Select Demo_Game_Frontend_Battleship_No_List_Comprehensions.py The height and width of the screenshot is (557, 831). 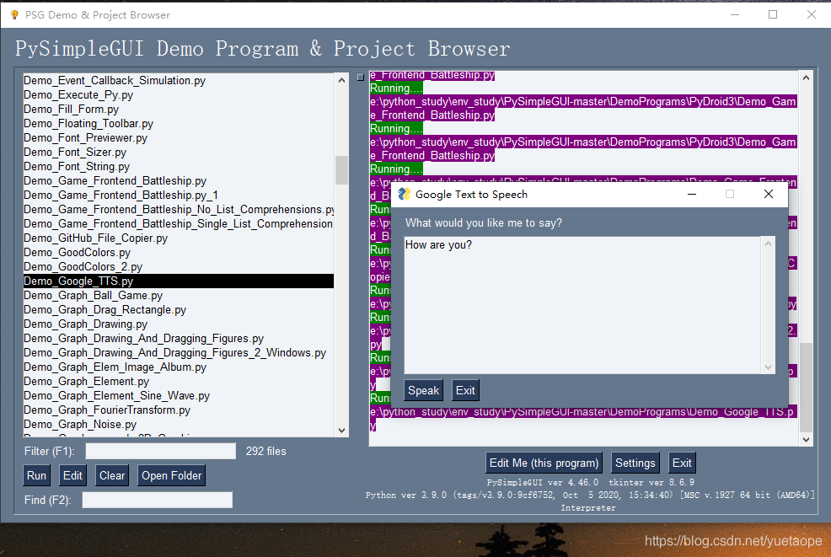pos(178,209)
